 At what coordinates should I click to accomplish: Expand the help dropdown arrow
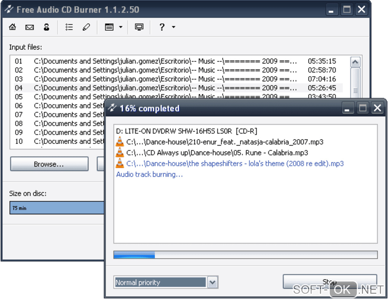point(173,27)
